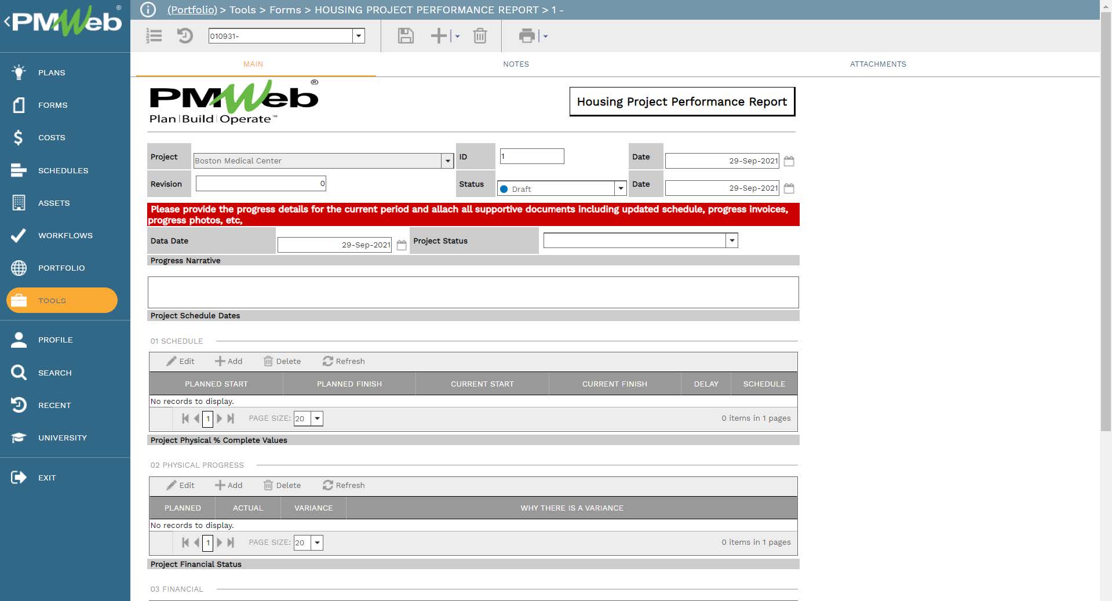
Task: Click Delete in 02 Physical Progress grid
Action: click(282, 485)
